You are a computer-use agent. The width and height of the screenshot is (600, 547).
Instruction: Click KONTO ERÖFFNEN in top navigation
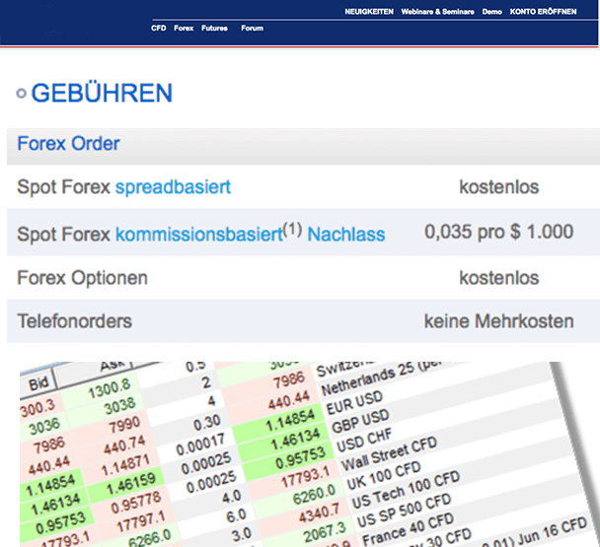point(543,12)
